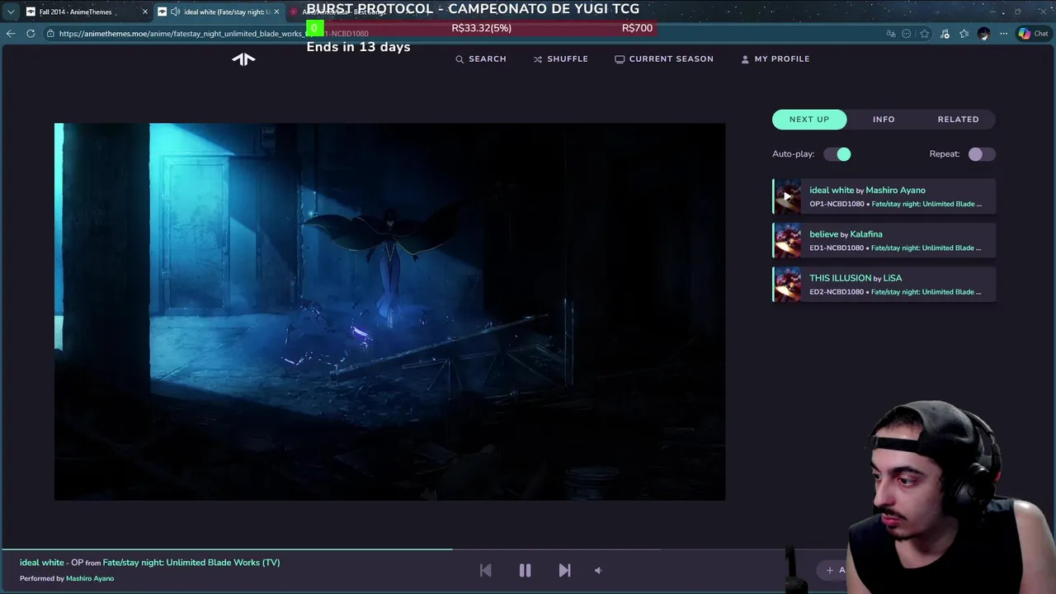Refresh the browser page
This screenshot has width=1056, height=594.
point(31,33)
